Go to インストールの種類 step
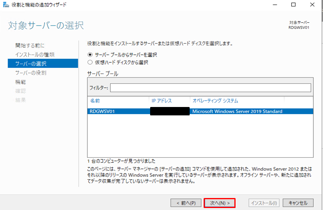Viewport: 327px width, 210px height. 35,54
